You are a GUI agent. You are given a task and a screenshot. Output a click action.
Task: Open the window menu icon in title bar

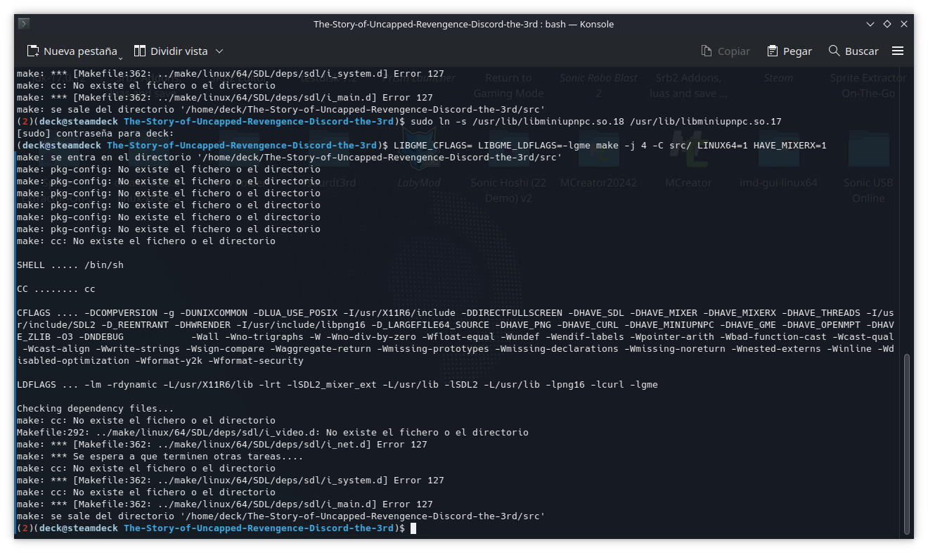click(x=24, y=24)
